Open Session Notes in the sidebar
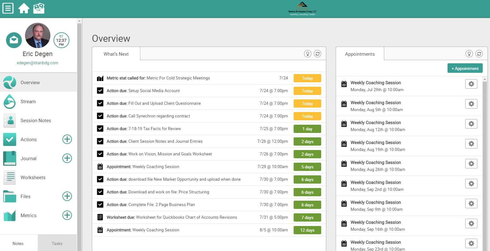Image resolution: width=490 pixels, height=251 pixels. click(x=38, y=120)
